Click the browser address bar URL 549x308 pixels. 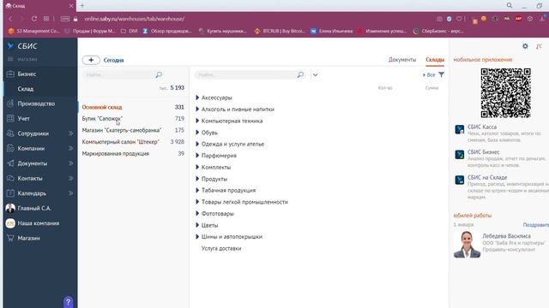tap(135, 19)
